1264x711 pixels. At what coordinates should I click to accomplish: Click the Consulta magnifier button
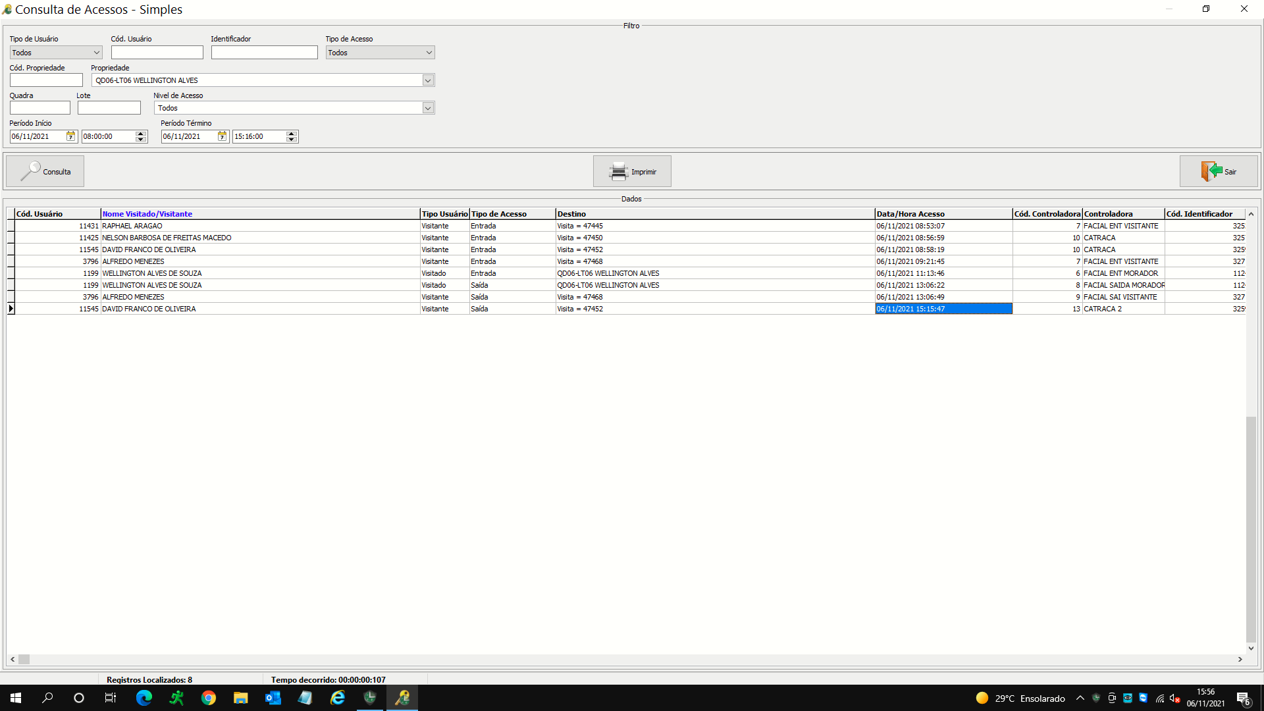click(45, 171)
